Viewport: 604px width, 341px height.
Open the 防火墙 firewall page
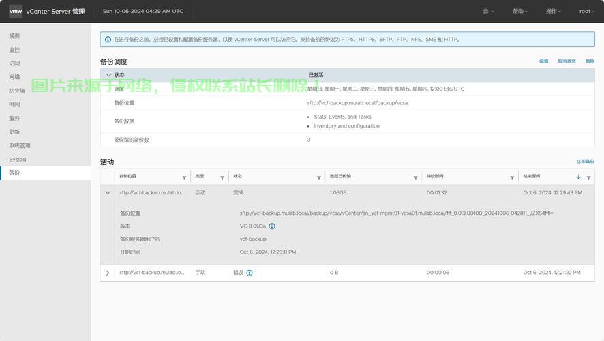coord(17,91)
